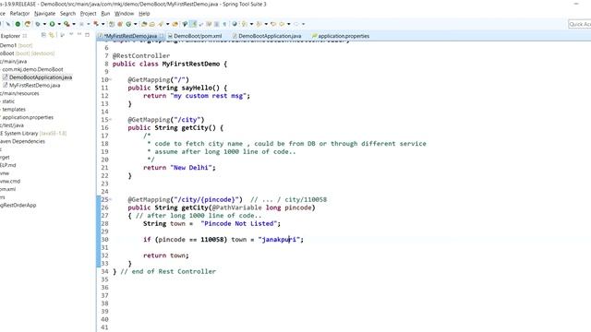Viewport: 591px width, 332px height.
Task: Collapse the getCity pincode method at line 25
Action: click(110, 199)
